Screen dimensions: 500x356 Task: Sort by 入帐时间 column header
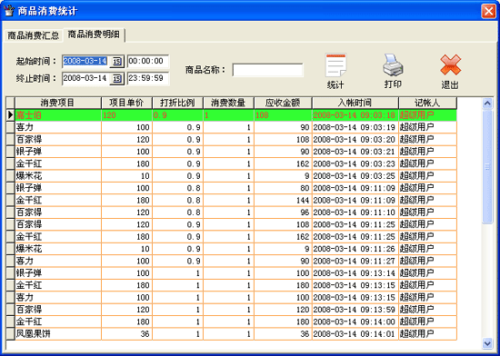coord(355,103)
